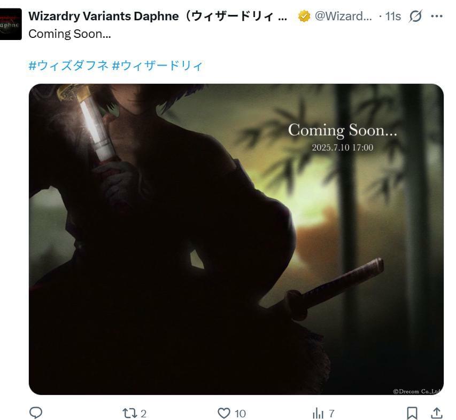Click the gold verified badge
The height and width of the screenshot is (420, 456).
coord(304,16)
